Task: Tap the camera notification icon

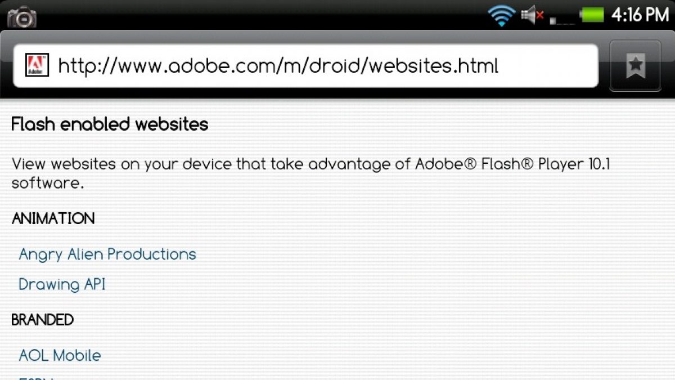Action: [x=22, y=17]
